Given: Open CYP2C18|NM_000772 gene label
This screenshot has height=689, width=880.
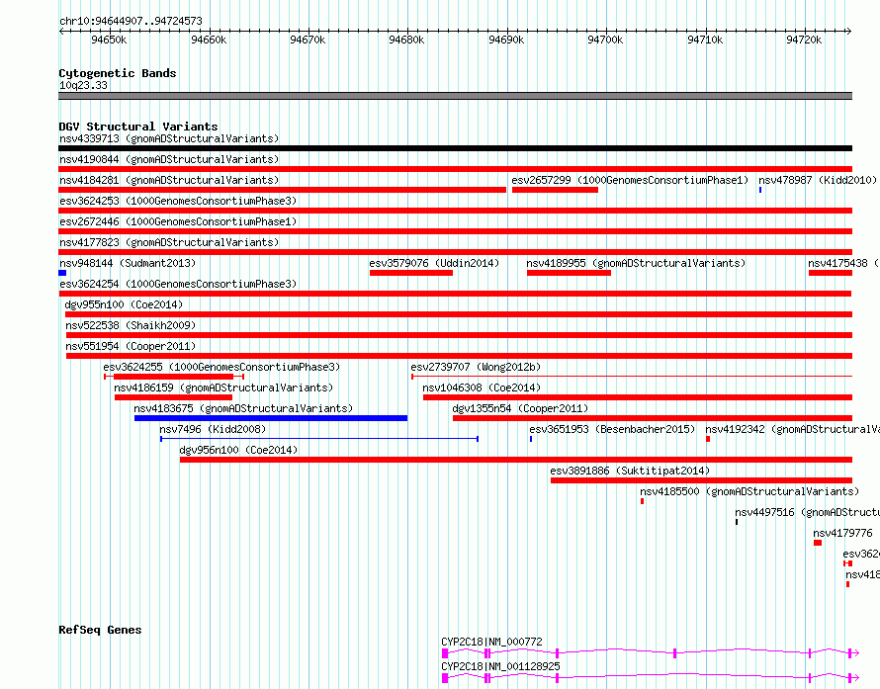Looking at the screenshot, I should [491, 642].
